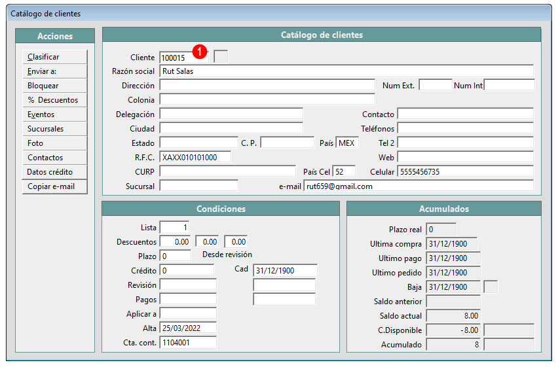558x367 pixels.
Task: Click the Sucursal field
Action: click(x=198, y=186)
